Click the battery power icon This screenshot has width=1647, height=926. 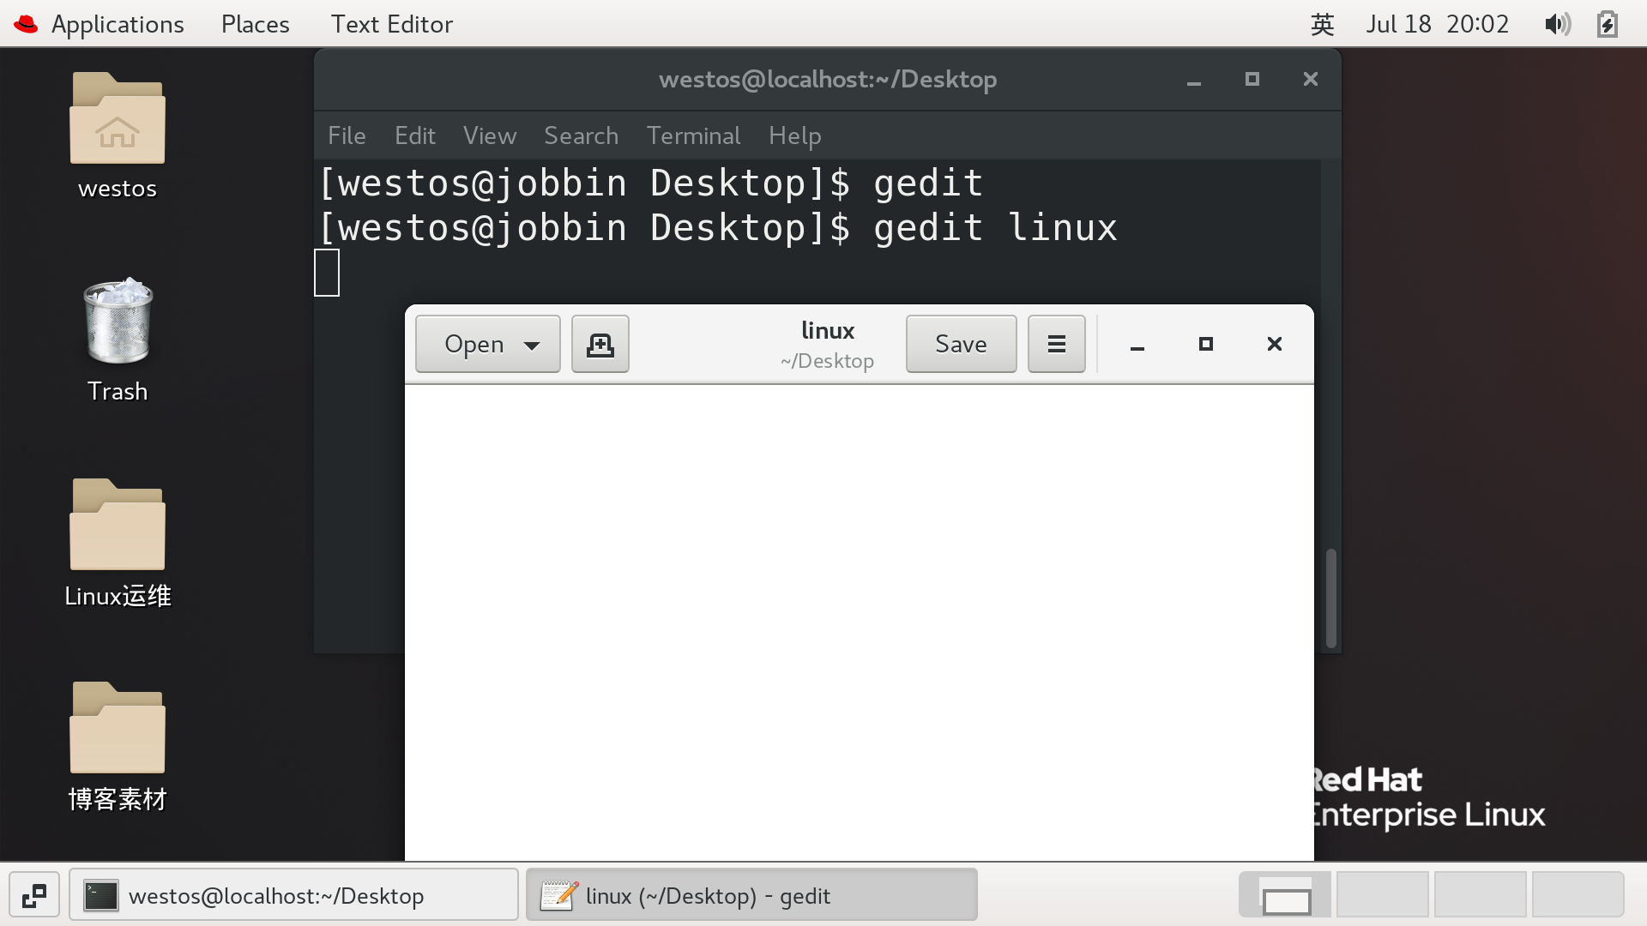[x=1608, y=24]
